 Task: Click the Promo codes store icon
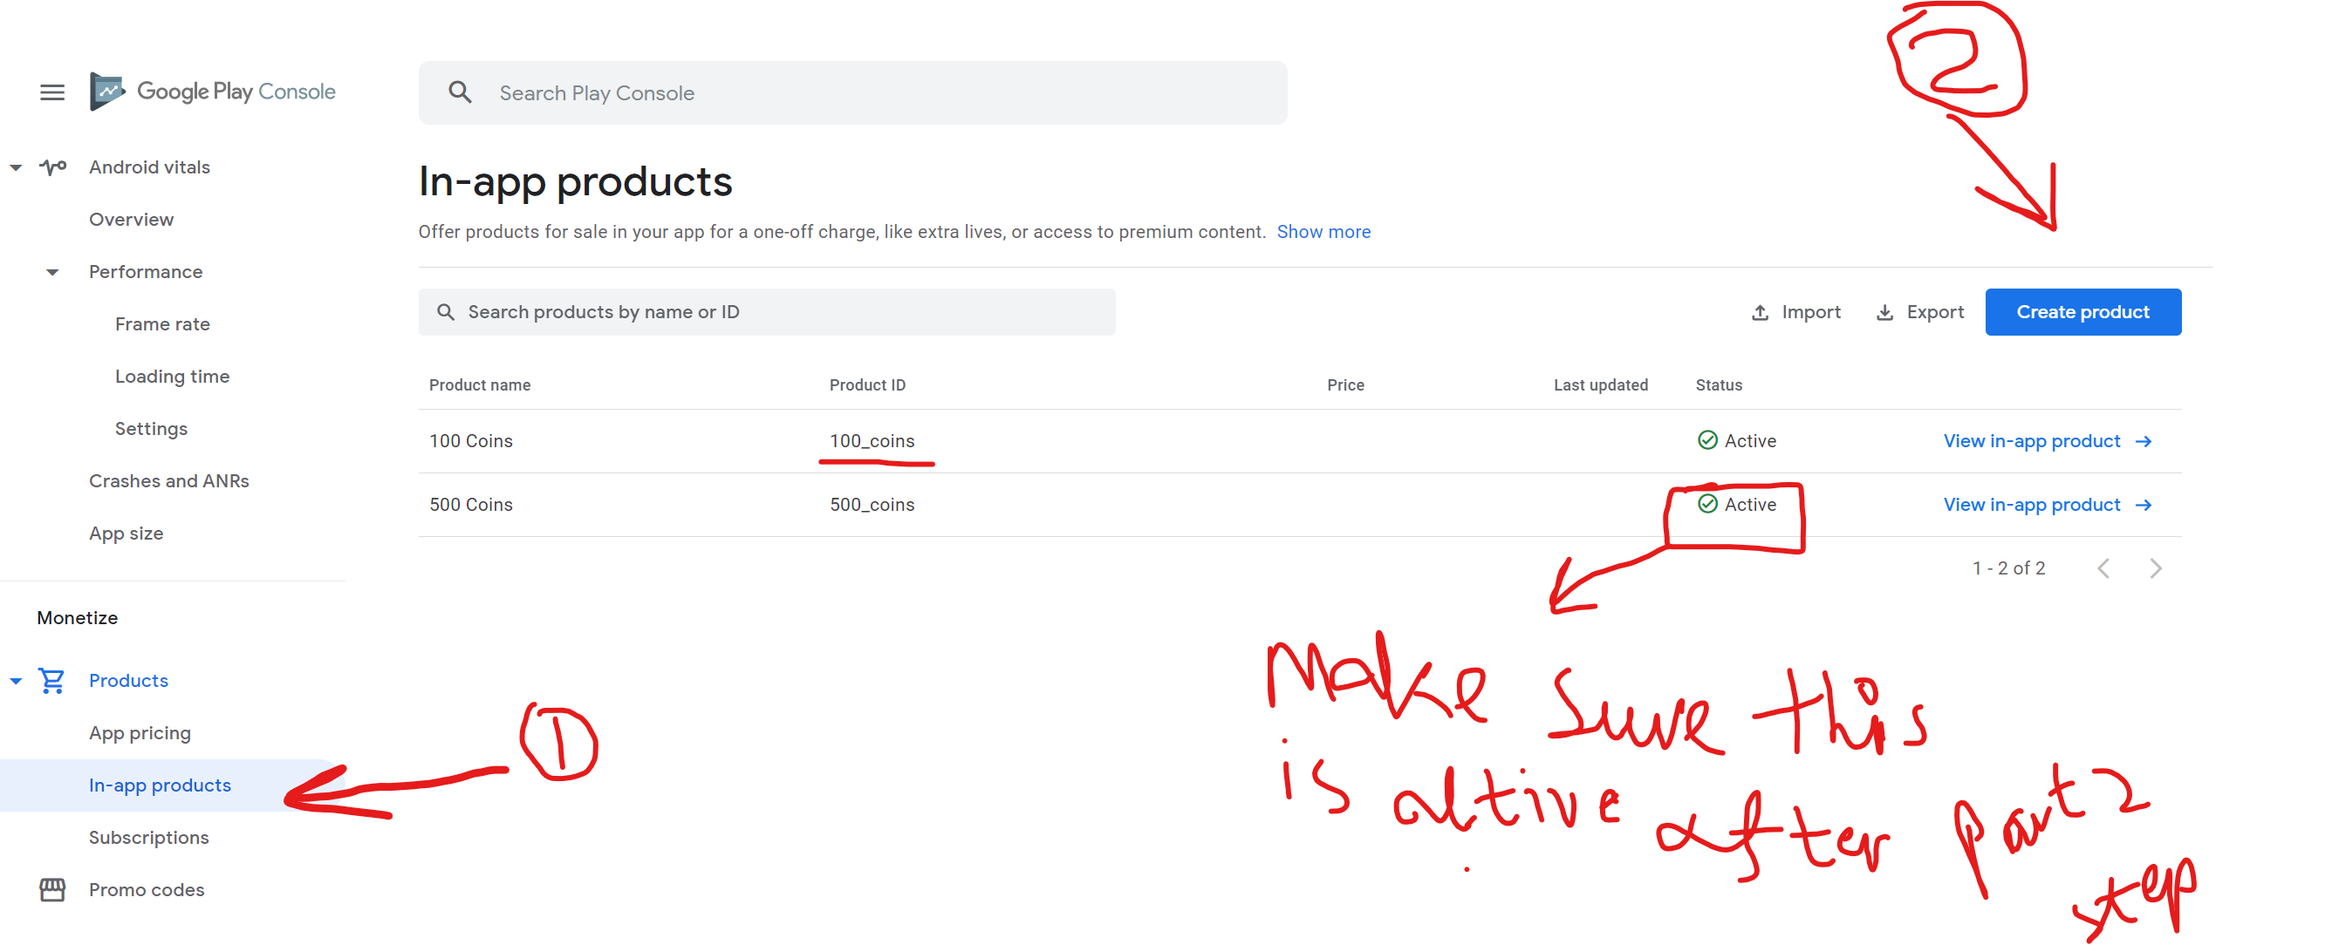pyautogui.click(x=51, y=890)
